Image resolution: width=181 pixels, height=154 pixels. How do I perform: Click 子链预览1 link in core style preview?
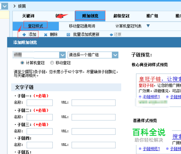coord(151,97)
